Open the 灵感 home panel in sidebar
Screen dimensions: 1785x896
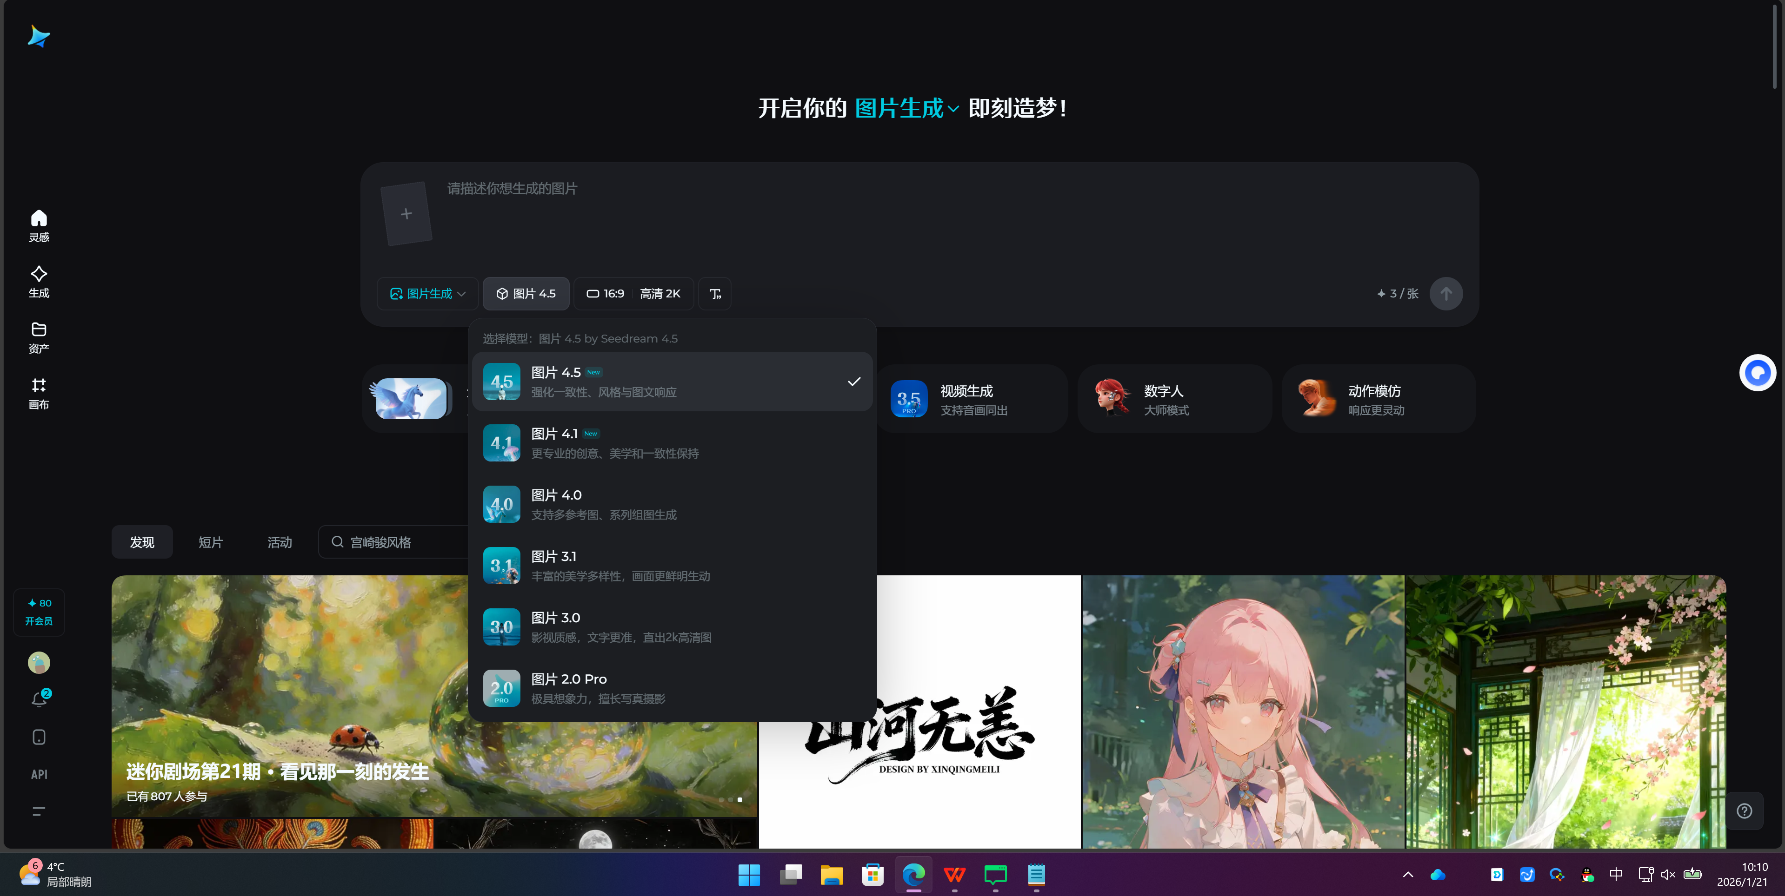point(38,225)
